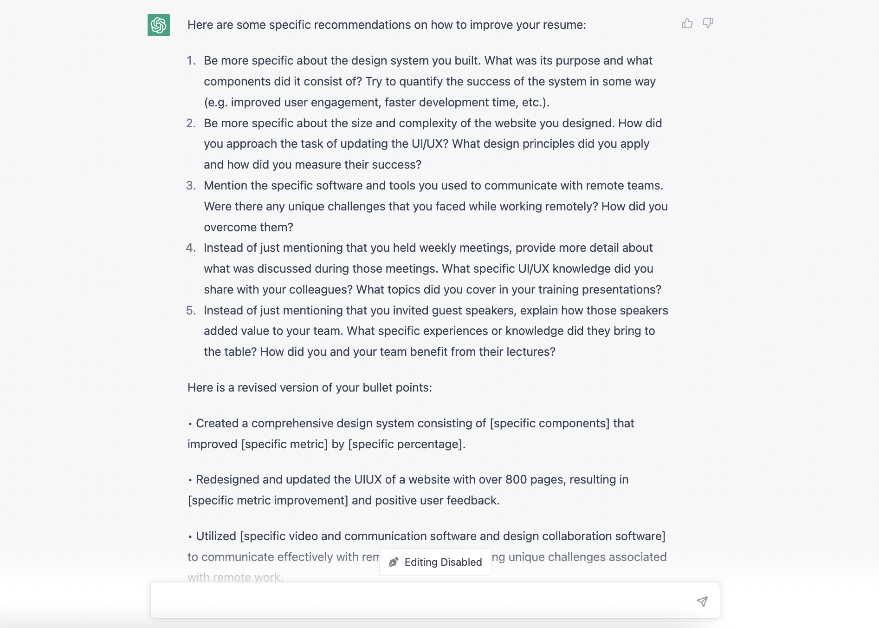The width and height of the screenshot is (879, 628).
Task: Click the green ChatGPT avatar logo
Action: (159, 25)
